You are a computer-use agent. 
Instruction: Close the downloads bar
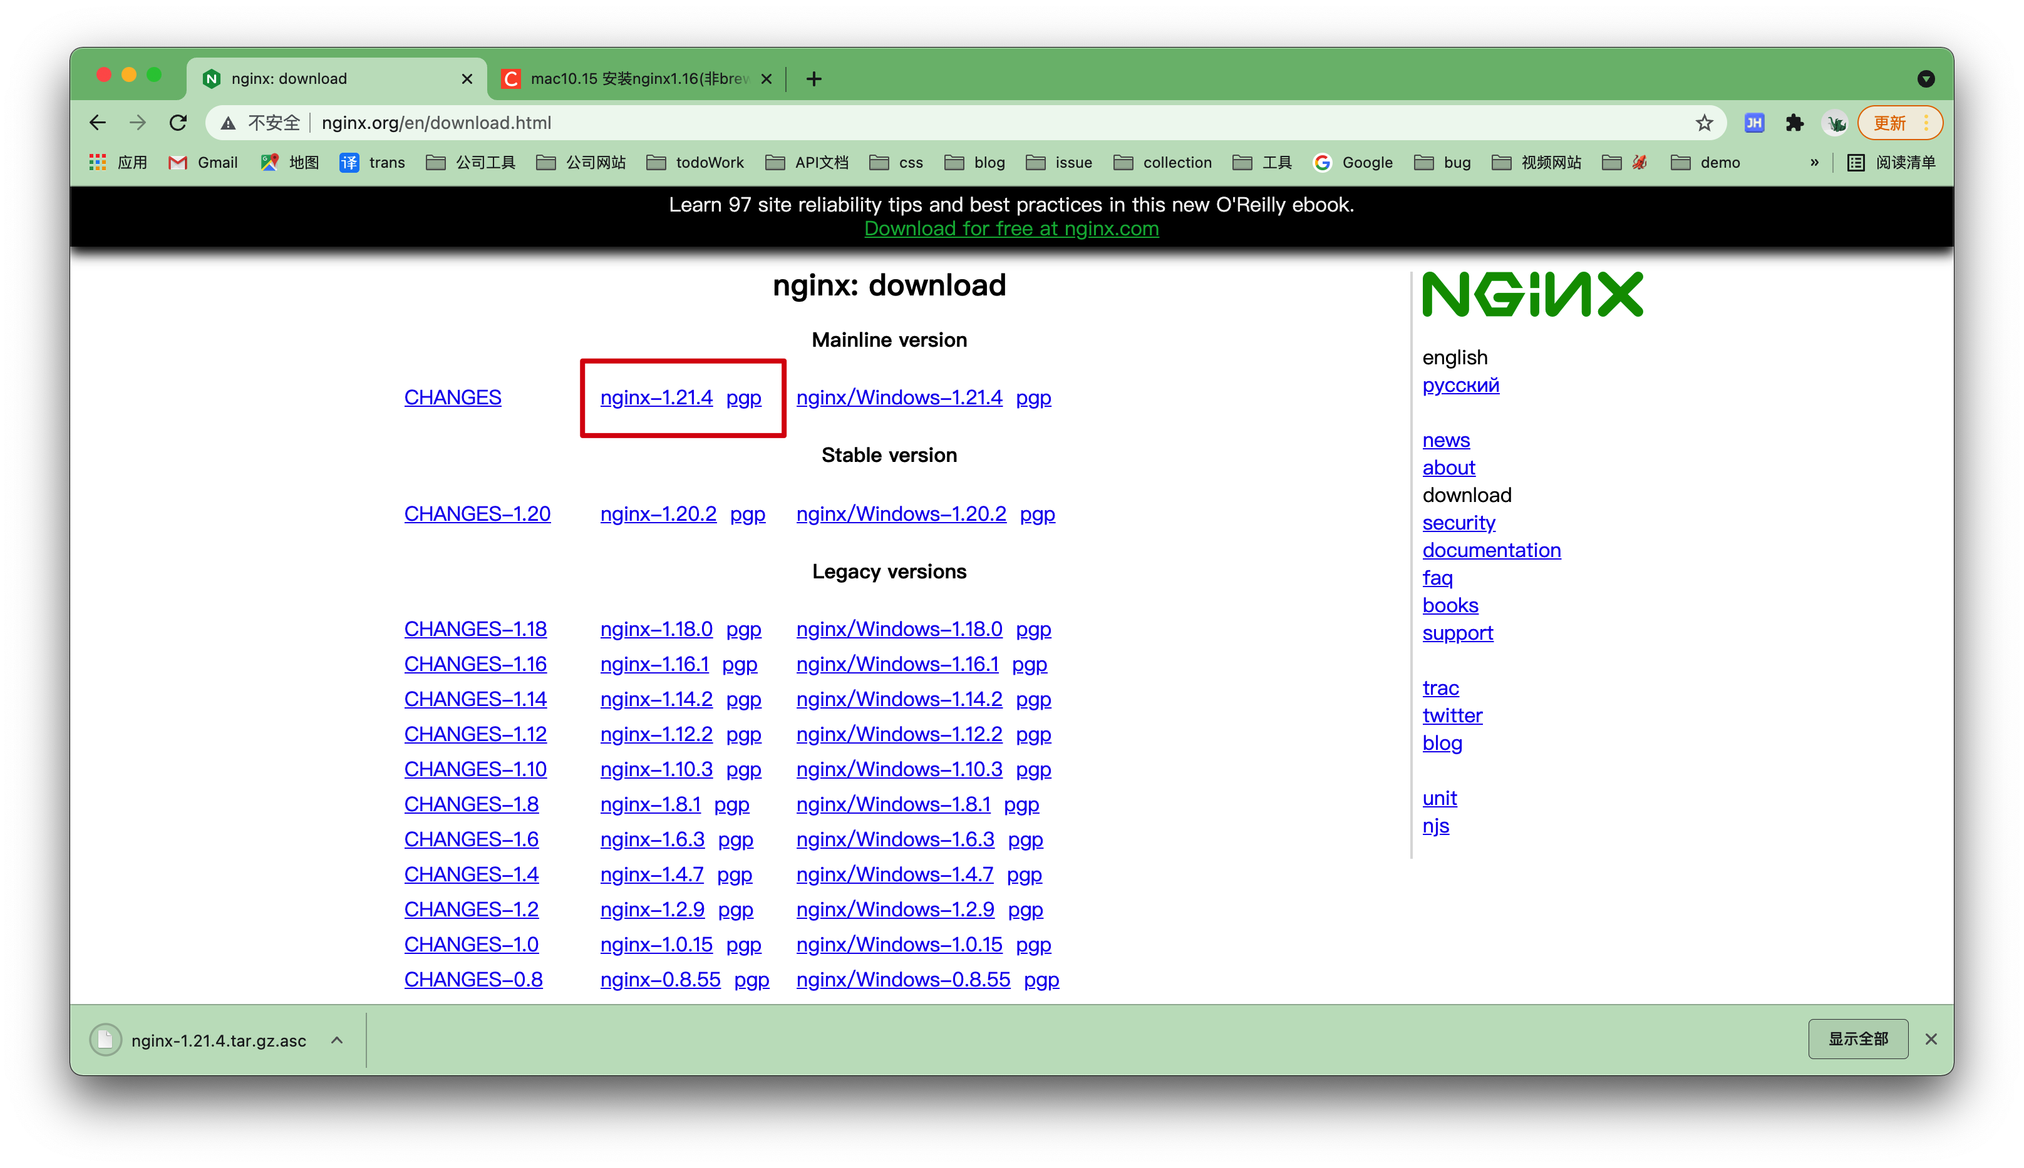click(1931, 1039)
